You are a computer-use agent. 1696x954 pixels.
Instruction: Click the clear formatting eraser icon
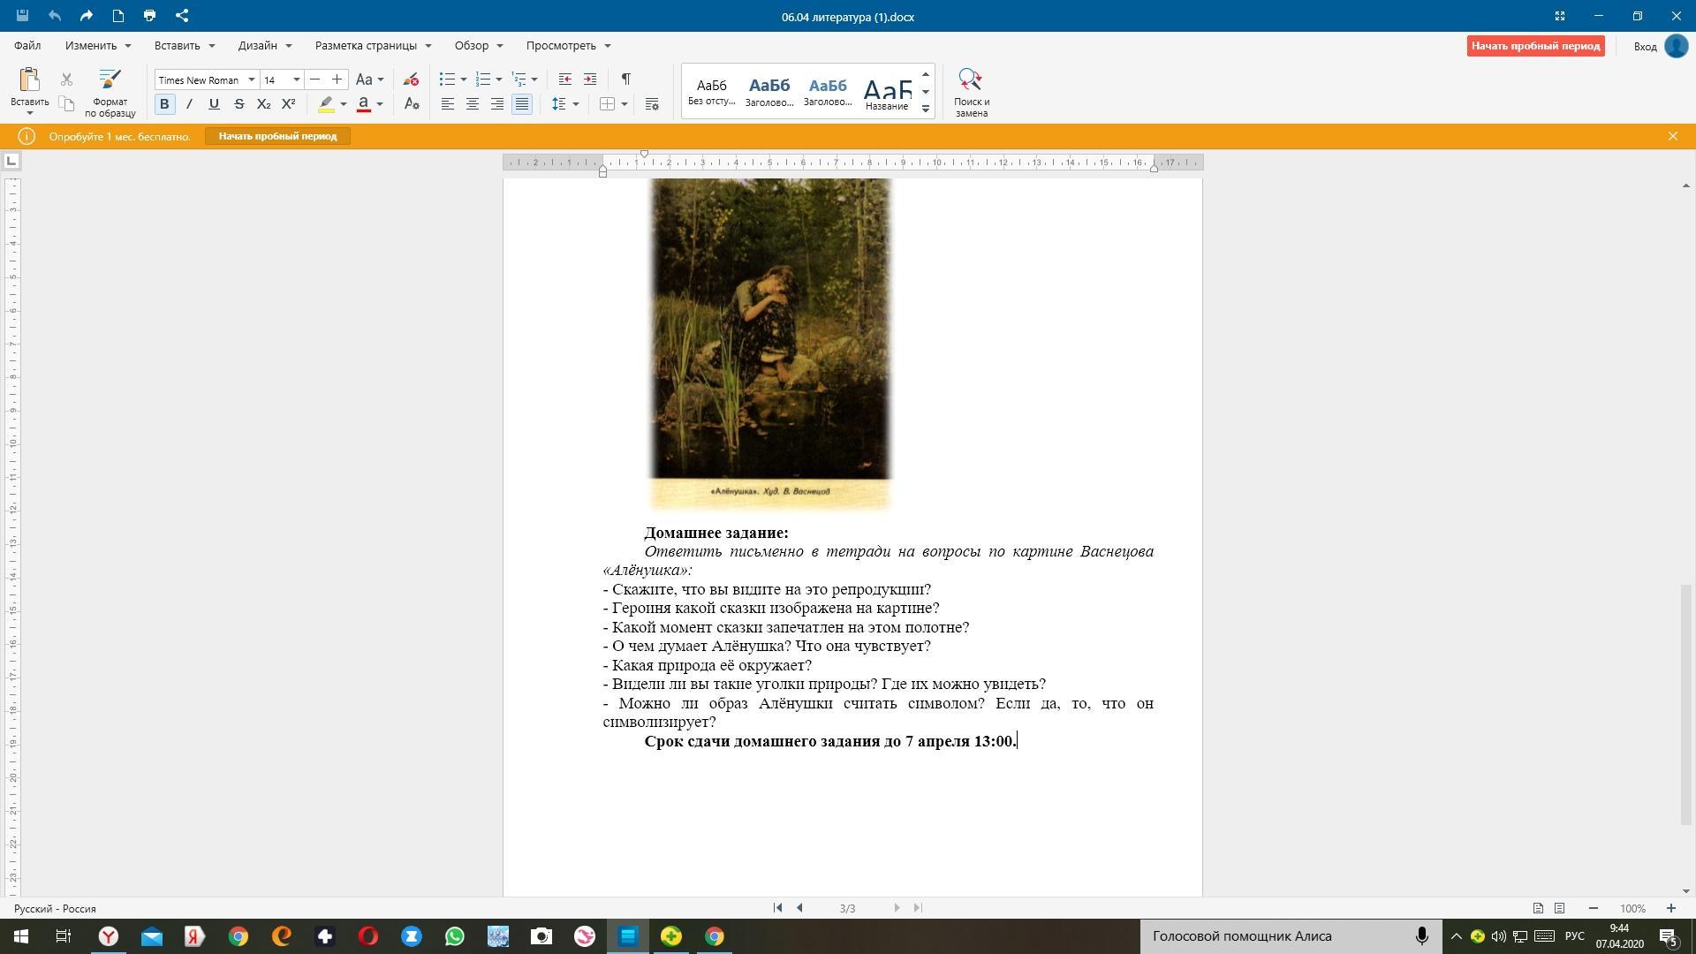[411, 79]
